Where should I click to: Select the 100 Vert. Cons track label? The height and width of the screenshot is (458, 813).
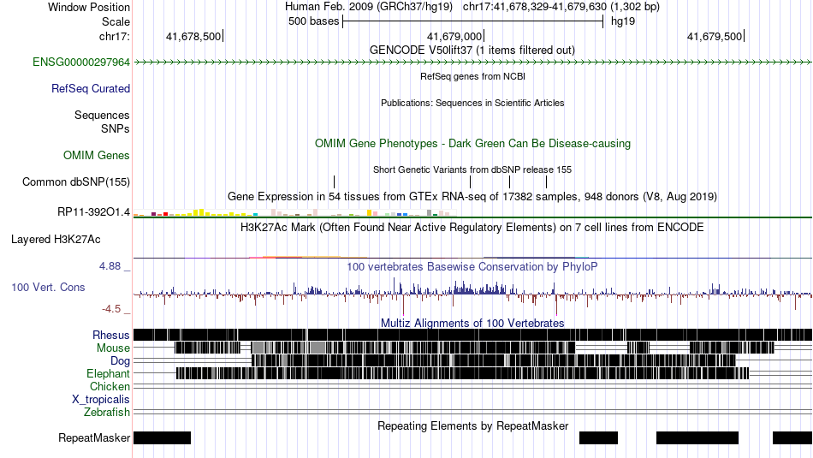(48, 288)
